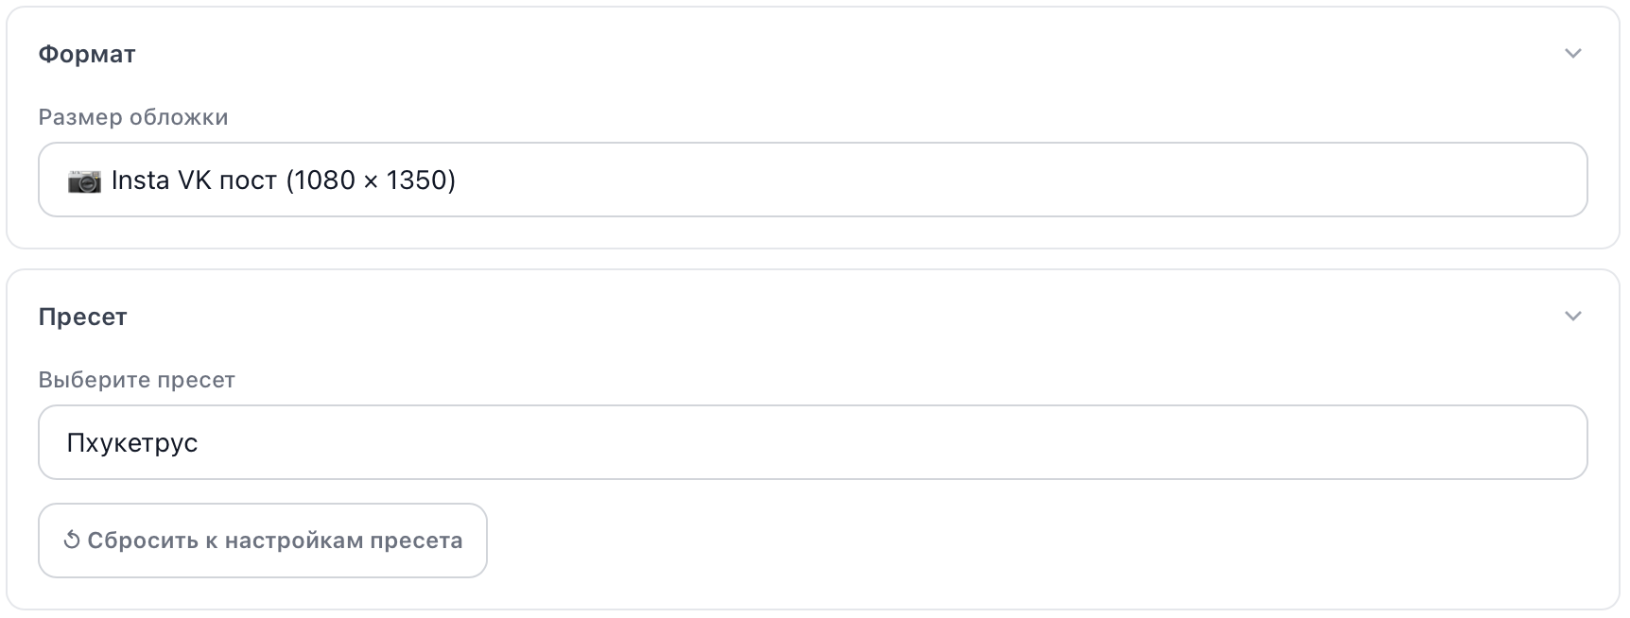
Task: Click the Пхукетрус preset value
Action: [132, 443]
